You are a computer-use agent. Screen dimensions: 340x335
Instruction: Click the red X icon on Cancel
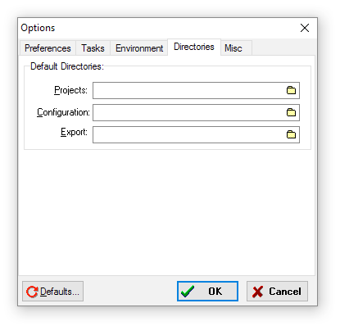pyautogui.click(x=257, y=292)
